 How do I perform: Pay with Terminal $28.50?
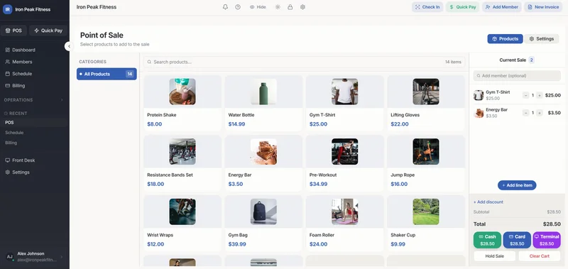(547, 240)
